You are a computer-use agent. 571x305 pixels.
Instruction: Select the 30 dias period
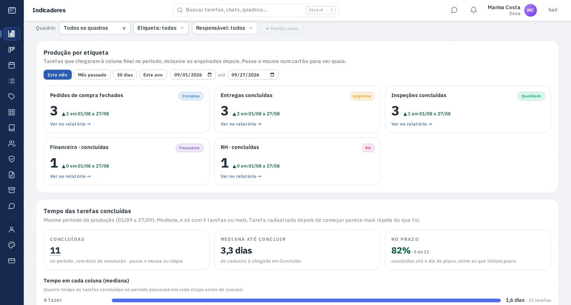125,75
